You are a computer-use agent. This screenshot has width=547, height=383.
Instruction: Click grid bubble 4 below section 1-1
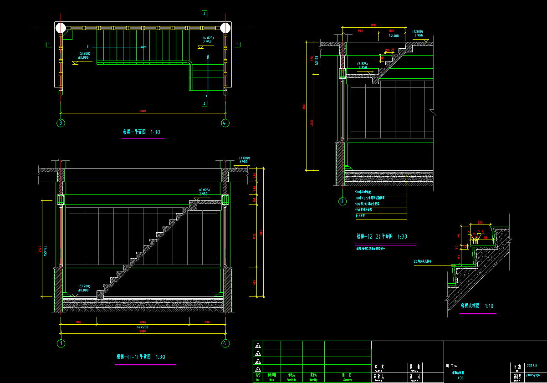(225, 343)
